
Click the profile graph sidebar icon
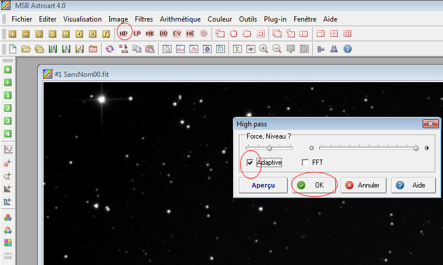(x=8, y=149)
